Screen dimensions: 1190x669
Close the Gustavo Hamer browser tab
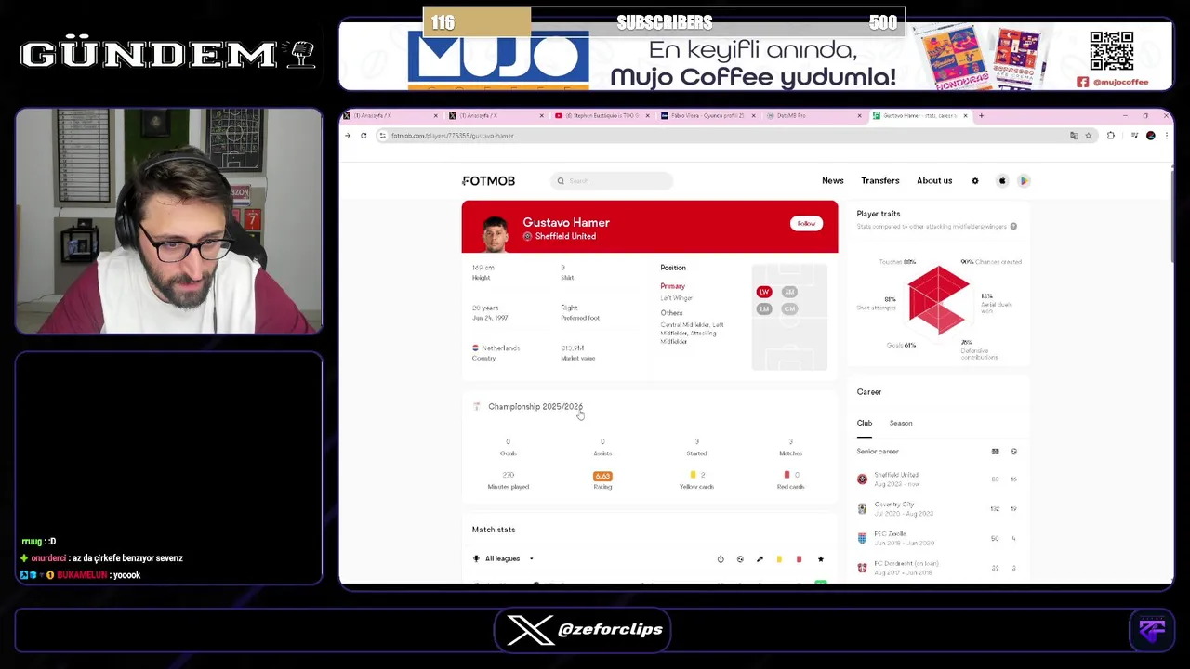coord(965,115)
